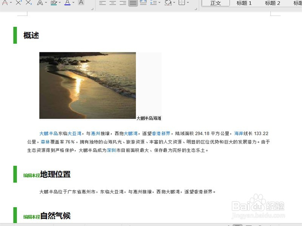Toggle justify alignment

click(133, 3)
